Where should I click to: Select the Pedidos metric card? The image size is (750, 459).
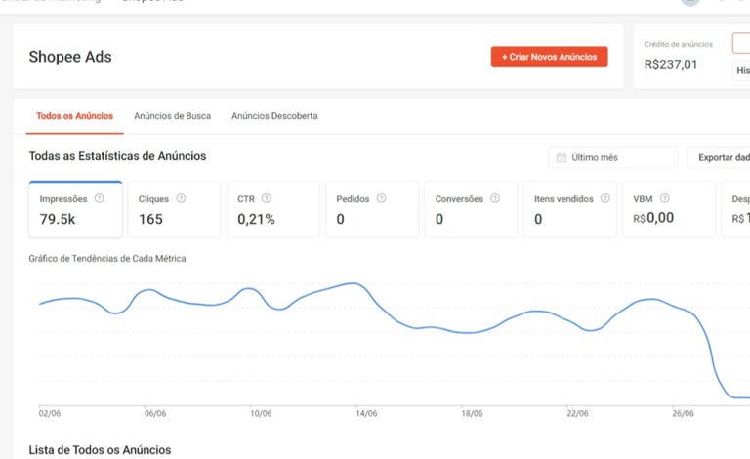(x=372, y=209)
